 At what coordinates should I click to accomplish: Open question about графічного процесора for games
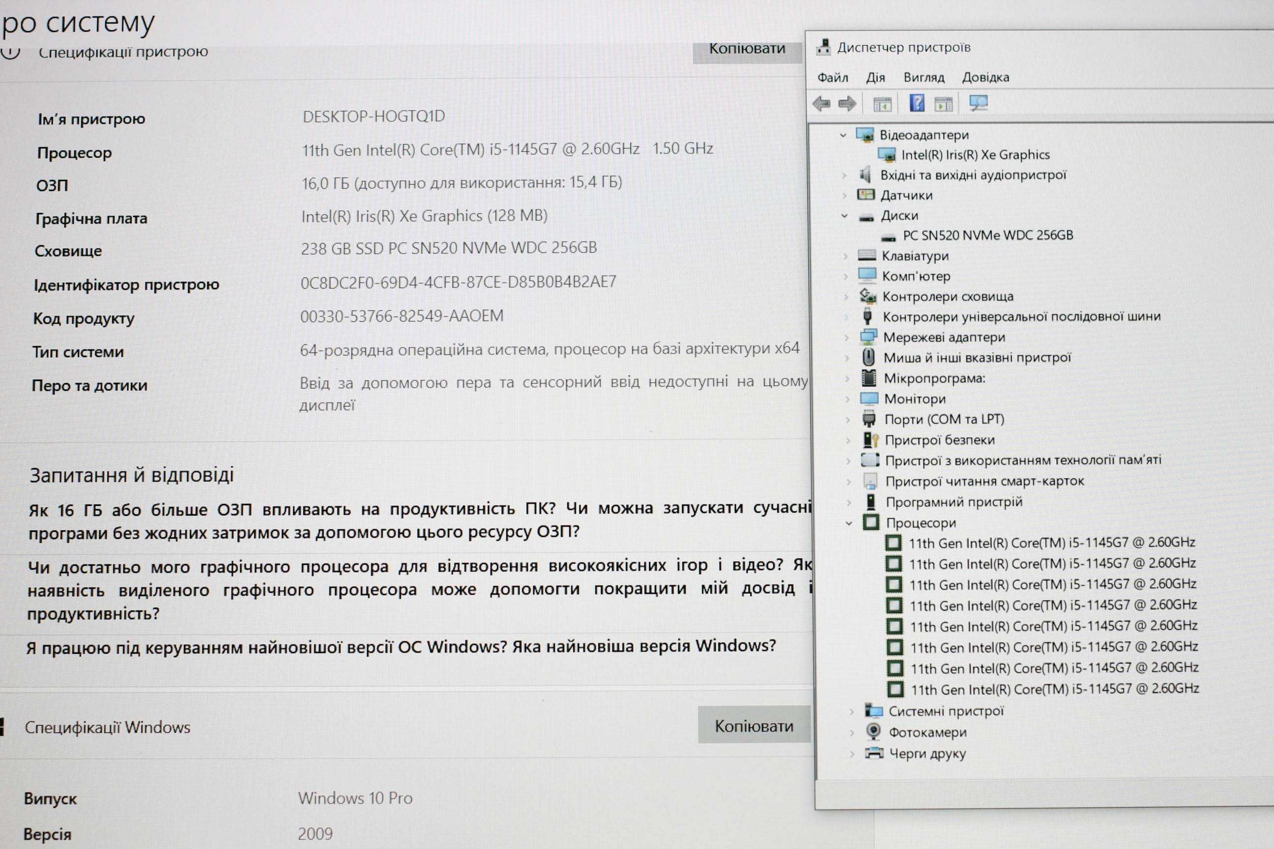(420, 589)
